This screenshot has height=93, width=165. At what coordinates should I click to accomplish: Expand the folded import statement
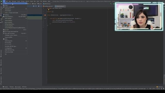[53, 12]
